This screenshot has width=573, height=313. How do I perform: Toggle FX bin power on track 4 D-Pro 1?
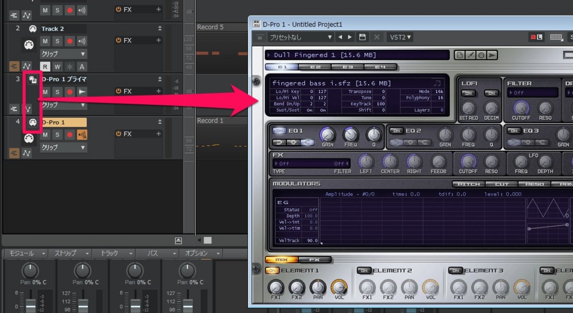tap(119, 134)
